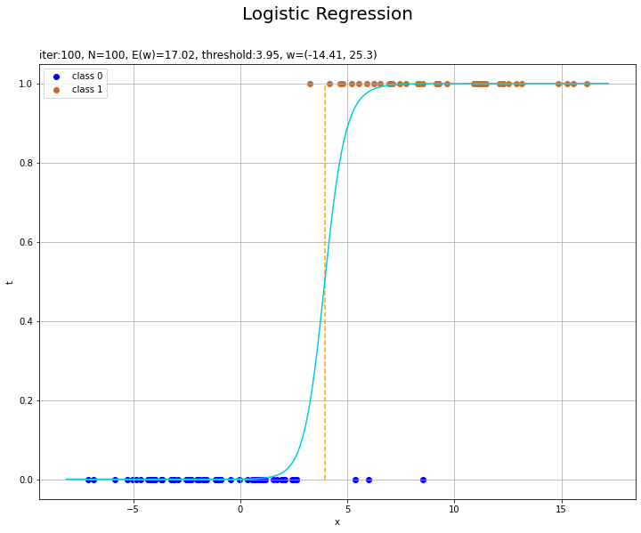
Task: Click the x-axis tick label 15
Action: pyautogui.click(x=561, y=509)
